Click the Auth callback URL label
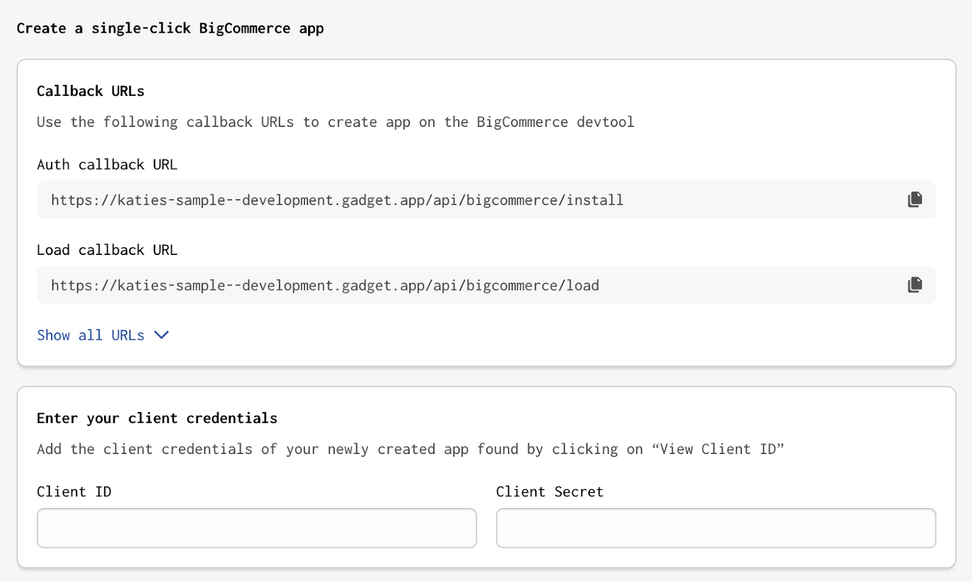Viewport: 972px width, 582px height. click(107, 164)
